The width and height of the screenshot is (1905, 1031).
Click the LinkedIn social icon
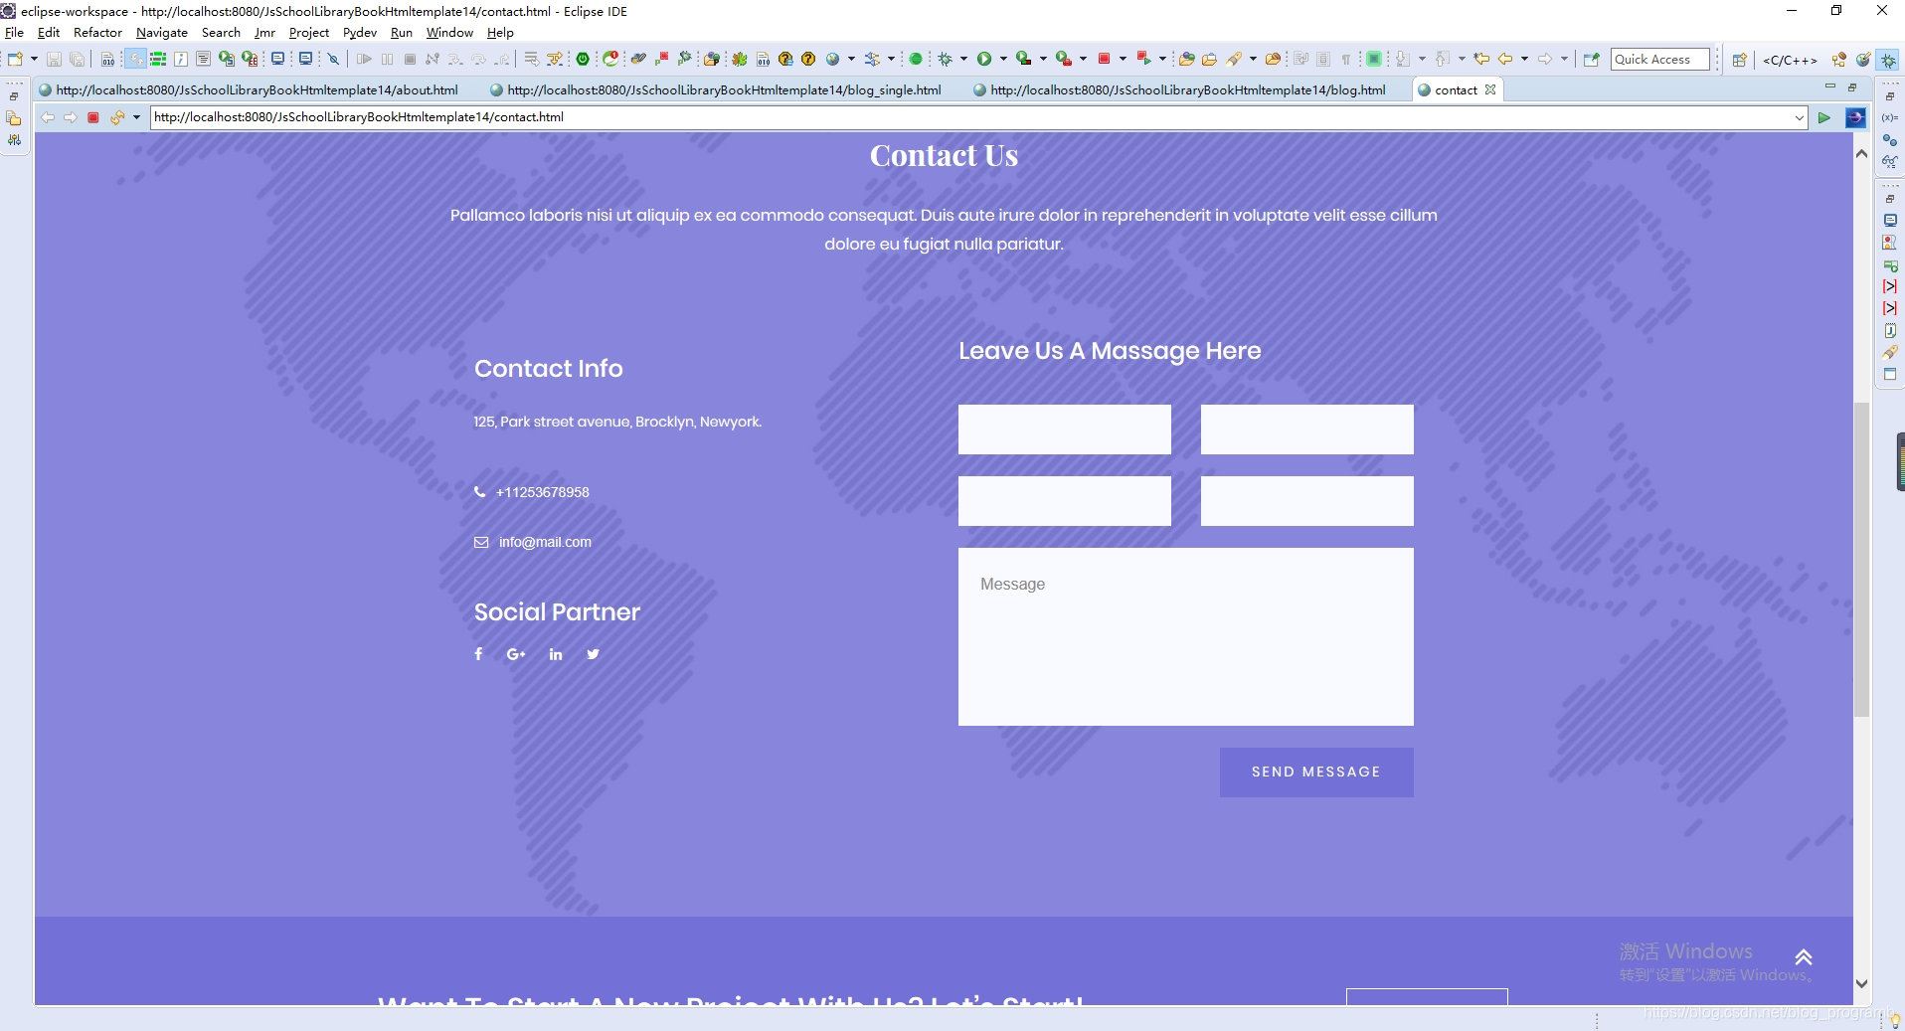coord(556,654)
